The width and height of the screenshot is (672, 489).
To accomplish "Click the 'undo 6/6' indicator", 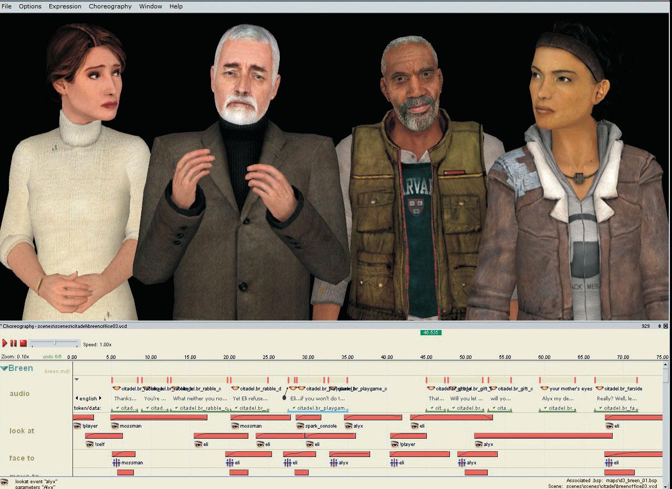I will (x=52, y=357).
